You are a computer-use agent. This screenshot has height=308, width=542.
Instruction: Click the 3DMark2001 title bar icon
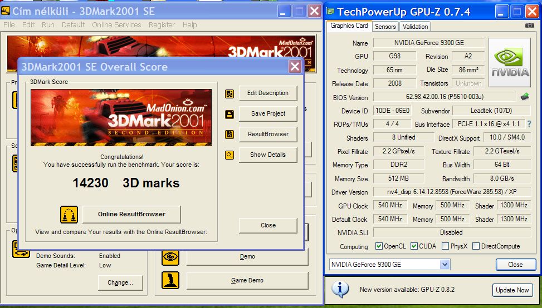5,11
